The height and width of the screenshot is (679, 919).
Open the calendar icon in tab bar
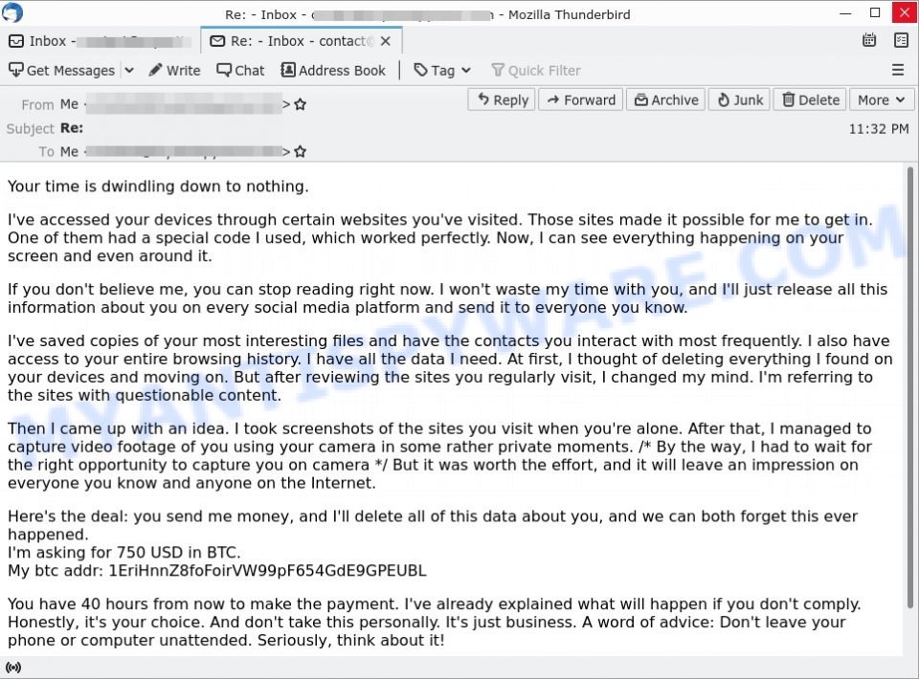pyautogui.click(x=869, y=40)
